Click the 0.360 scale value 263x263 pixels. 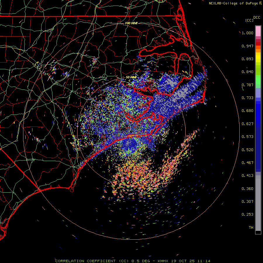pyautogui.click(x=248, y=189)
